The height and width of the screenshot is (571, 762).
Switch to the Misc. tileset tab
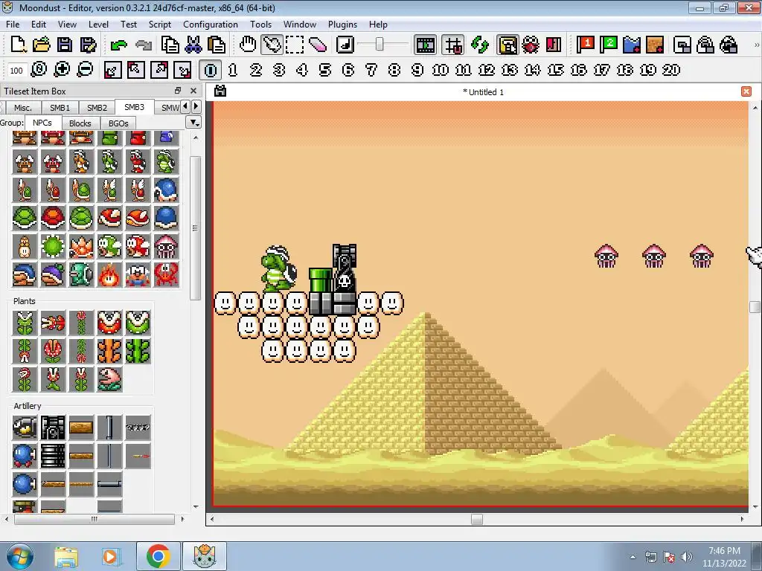click(23, 108)
